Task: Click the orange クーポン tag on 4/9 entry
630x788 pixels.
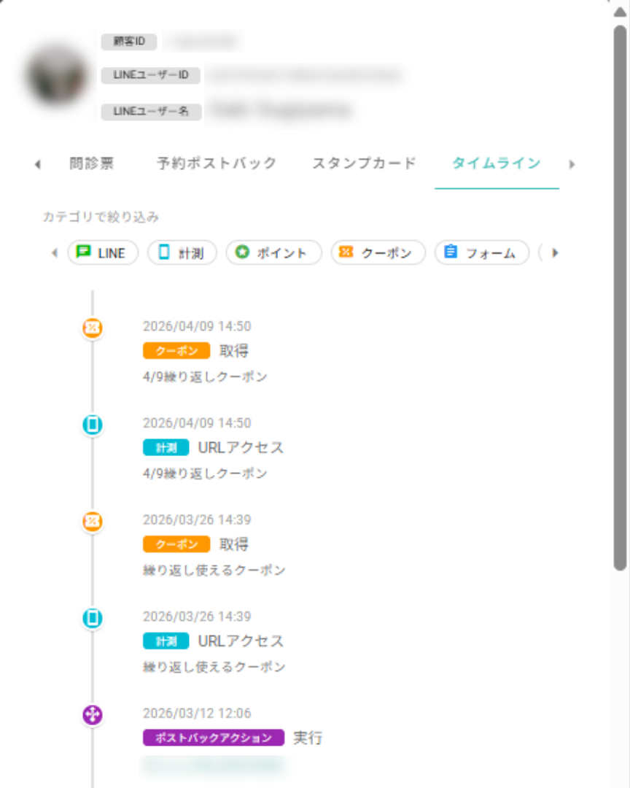Action: point(176,351)
